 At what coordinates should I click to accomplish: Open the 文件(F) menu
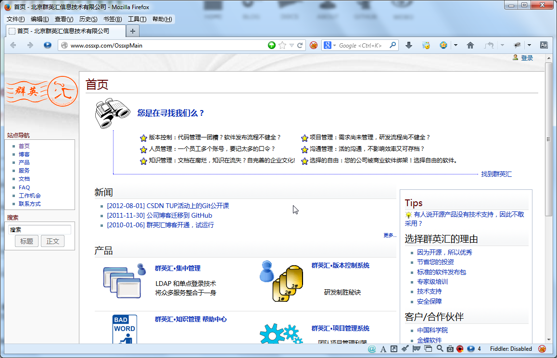[x=15, y=19]
